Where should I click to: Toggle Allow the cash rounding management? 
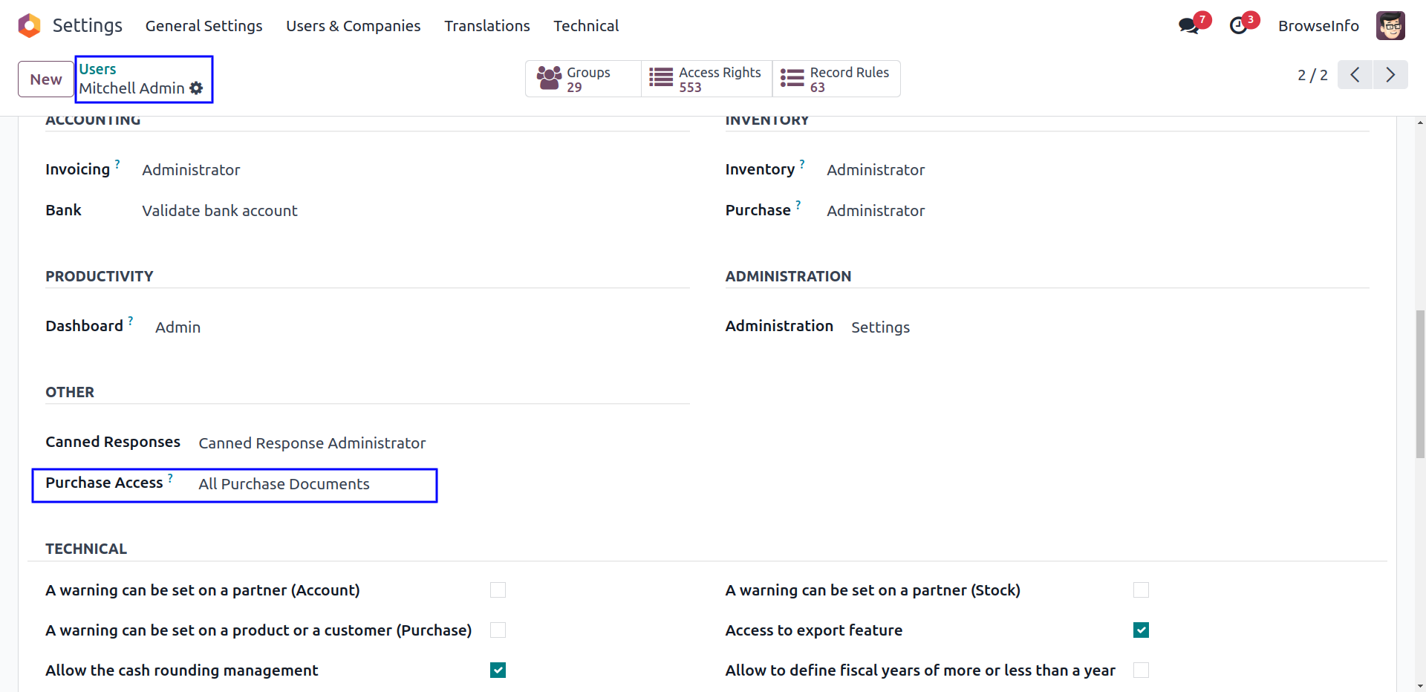pos(498,670)
